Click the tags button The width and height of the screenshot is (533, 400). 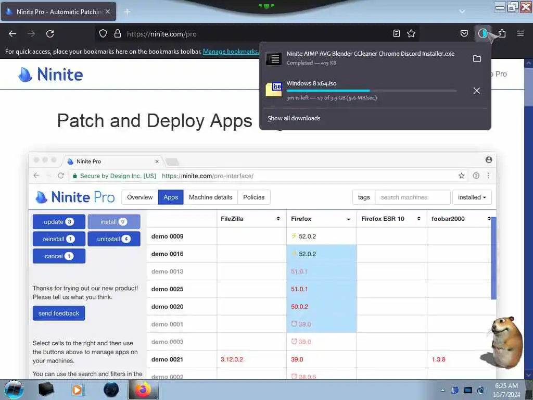tap(364, 197)
